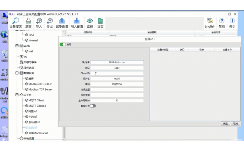
Task: Open 读取配置 read configuration
Action: [62, 21]
